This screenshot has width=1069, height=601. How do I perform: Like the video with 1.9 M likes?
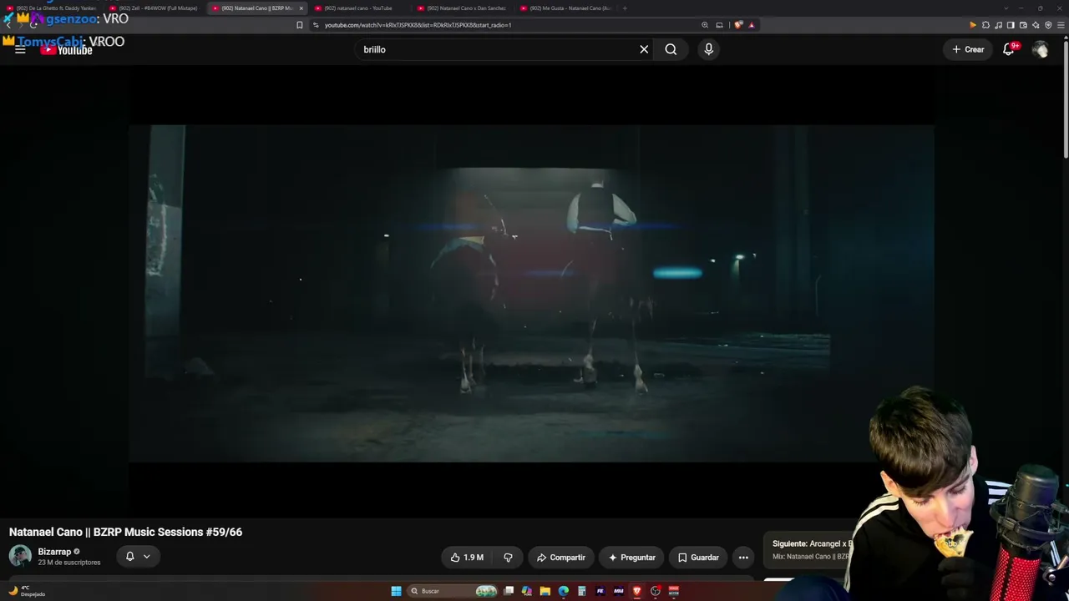(467, 557)
